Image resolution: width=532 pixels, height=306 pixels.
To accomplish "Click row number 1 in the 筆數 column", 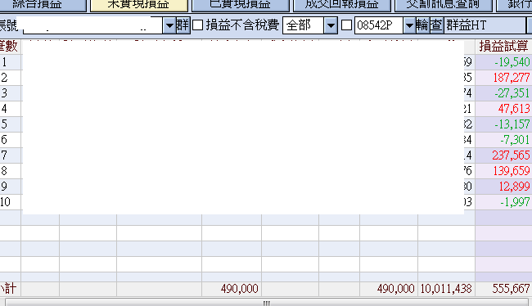I will click(10, 62).
